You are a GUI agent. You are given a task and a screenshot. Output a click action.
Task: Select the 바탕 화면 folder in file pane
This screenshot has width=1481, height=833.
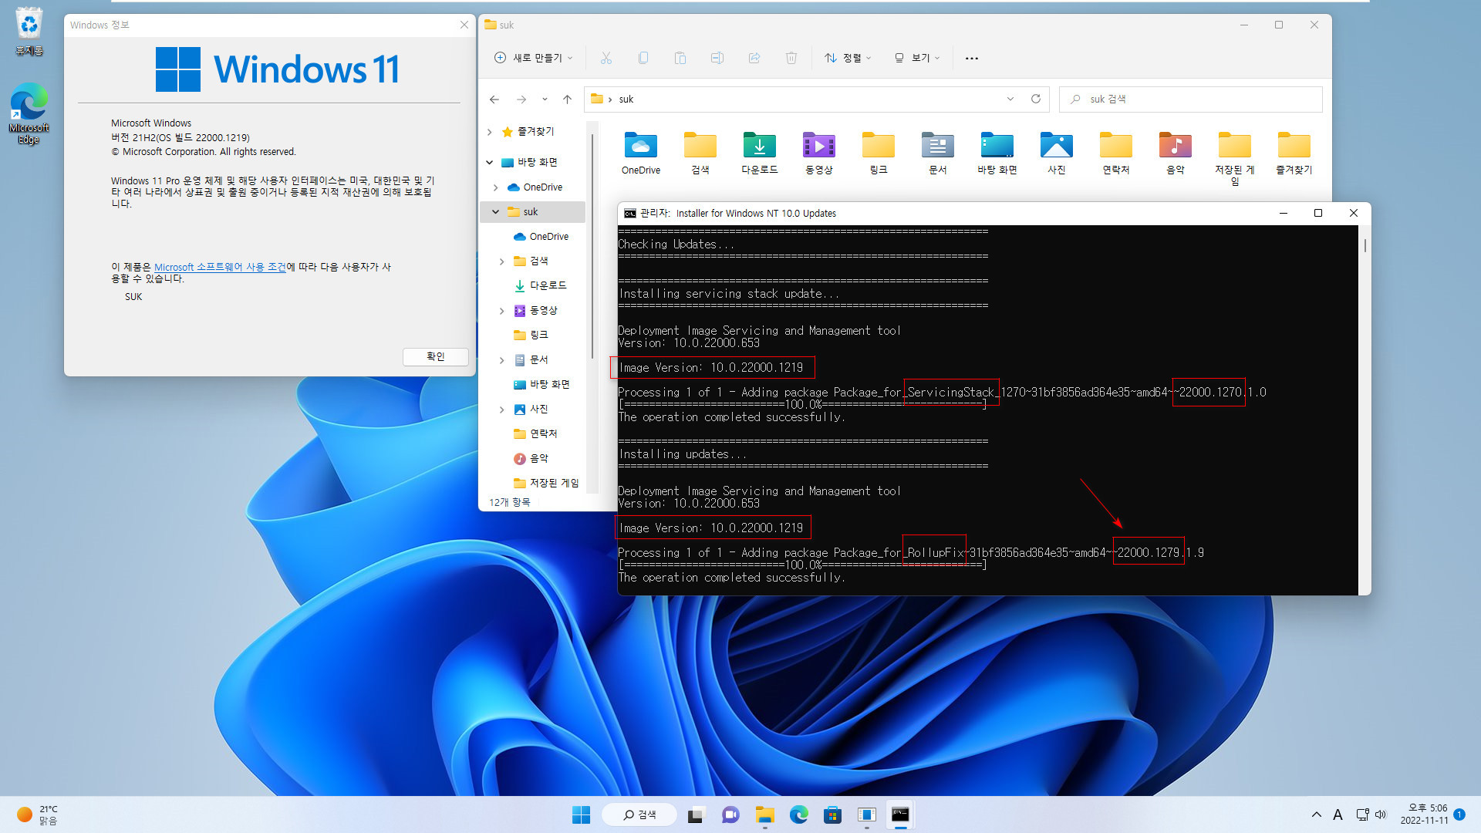997,153
